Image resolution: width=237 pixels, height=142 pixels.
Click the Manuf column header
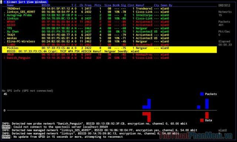tap(140, 5)
